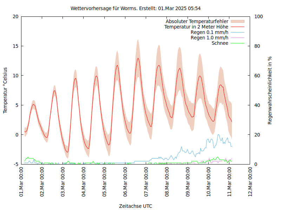Click the highest peak of the red temperature curve
The image size is (281, 210).
click(x=138, y=58)
